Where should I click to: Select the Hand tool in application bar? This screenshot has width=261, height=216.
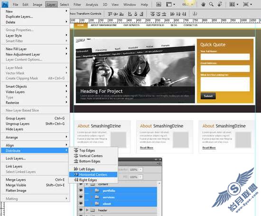tap(203, 4)
